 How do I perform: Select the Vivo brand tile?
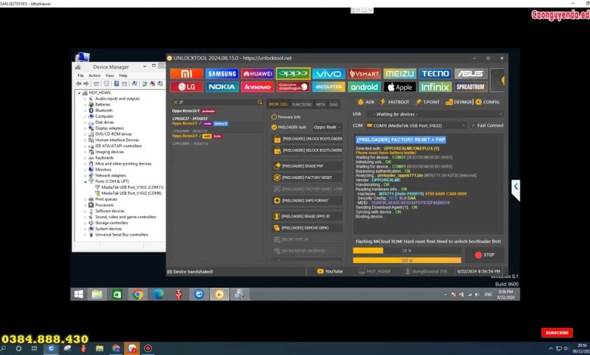[x=328, y=74]
